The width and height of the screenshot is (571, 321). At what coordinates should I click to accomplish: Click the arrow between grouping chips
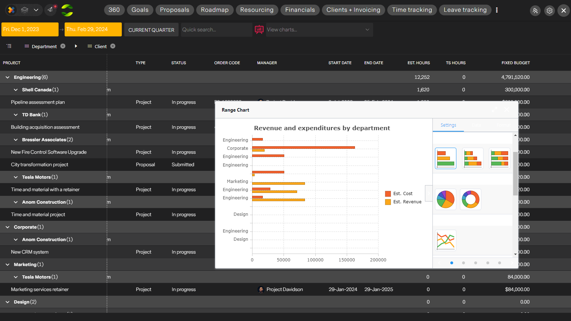tap(76, 46)
